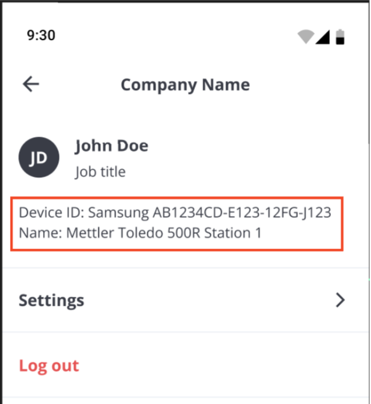Click the word Samsung in Device ID
The height and width of the screenshot is (404, 371).
(118, 213)
